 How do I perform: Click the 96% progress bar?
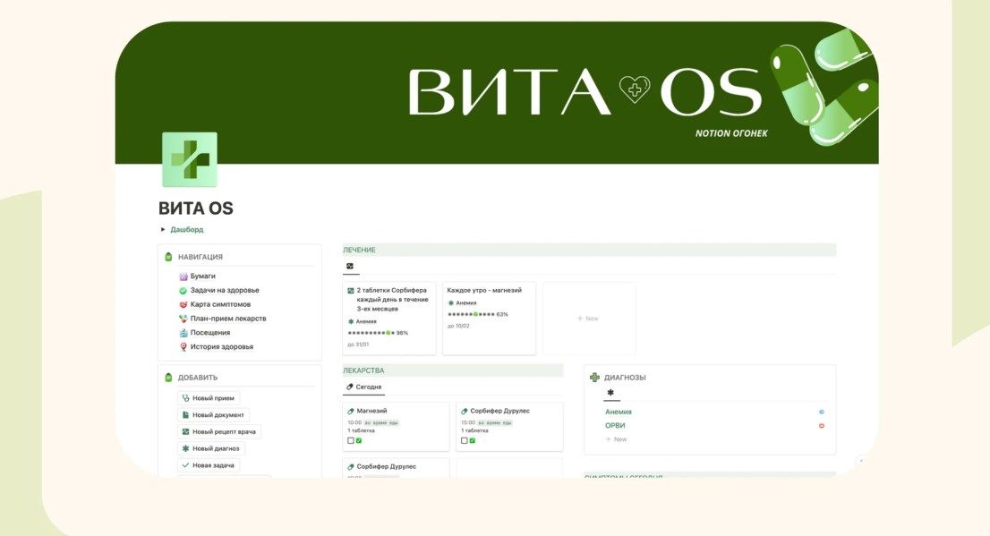[378, 333]
